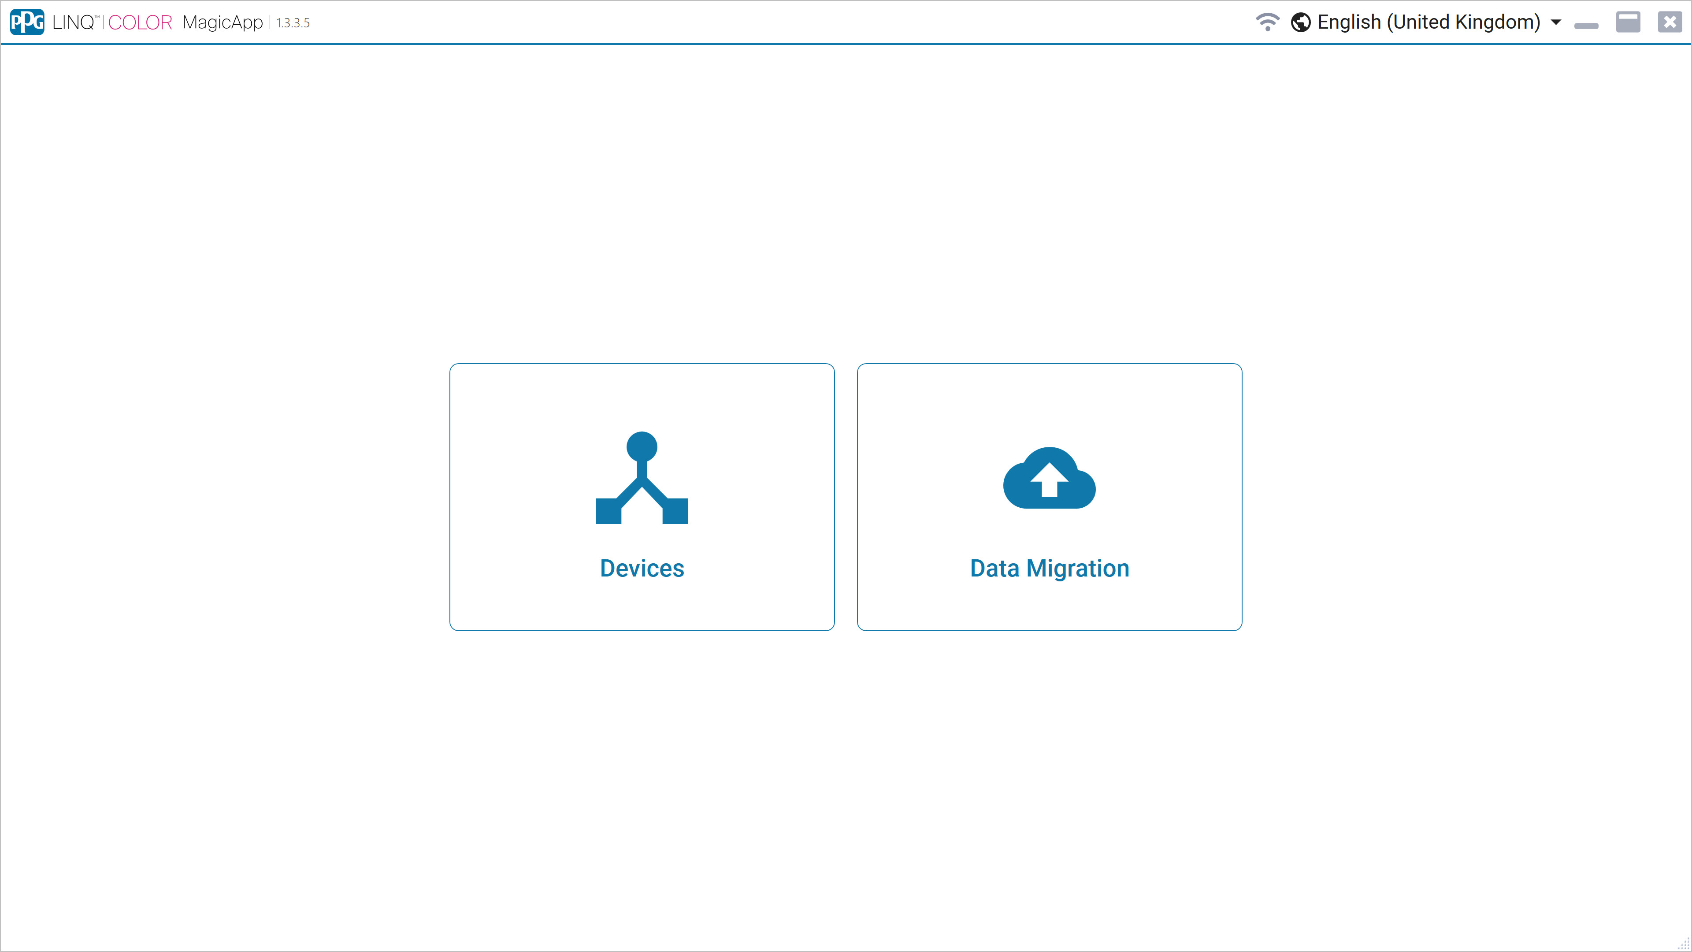Minimize the MagicApp window
Screen dimensions: 1692x952
tap(1586, 25)
